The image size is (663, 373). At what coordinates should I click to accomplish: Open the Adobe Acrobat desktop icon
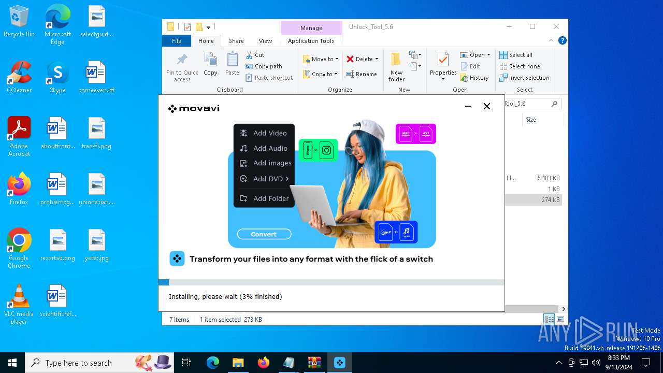point(19,136)
